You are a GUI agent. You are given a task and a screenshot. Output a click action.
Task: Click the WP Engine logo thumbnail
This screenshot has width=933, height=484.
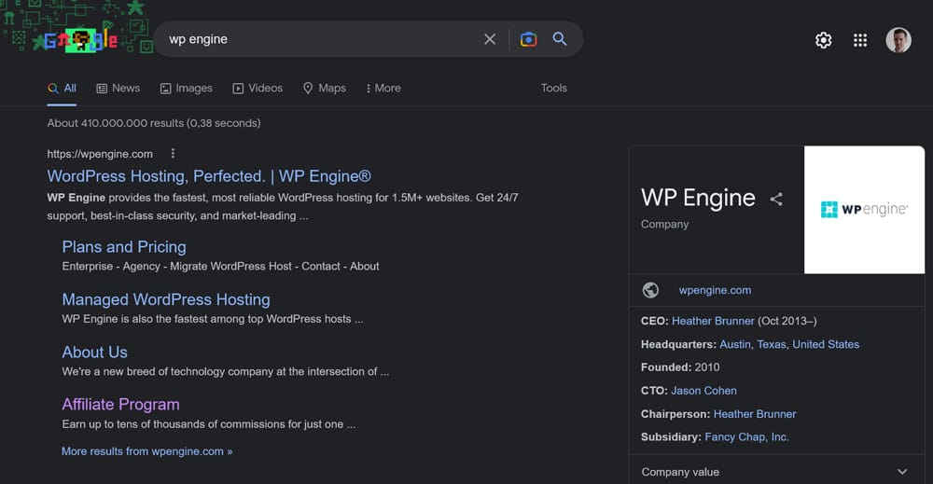coord(864,209)
